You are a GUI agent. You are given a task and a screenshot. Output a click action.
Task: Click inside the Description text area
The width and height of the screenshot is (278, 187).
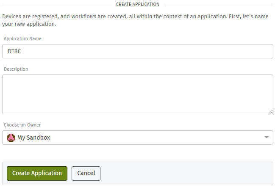(x=138, y=94)
